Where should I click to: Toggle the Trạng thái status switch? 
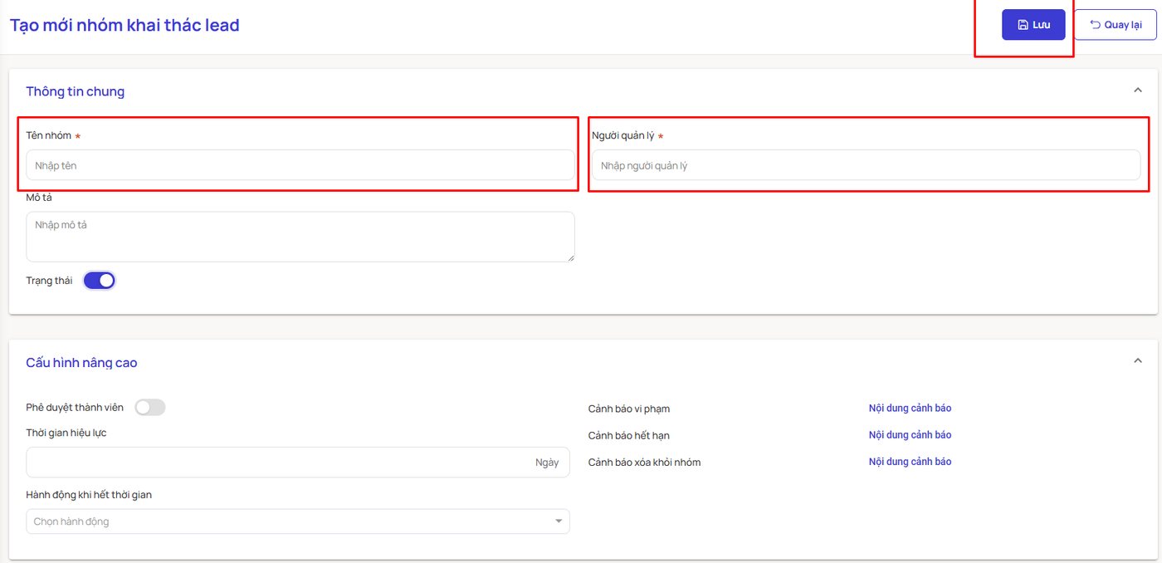coord(100,281)
